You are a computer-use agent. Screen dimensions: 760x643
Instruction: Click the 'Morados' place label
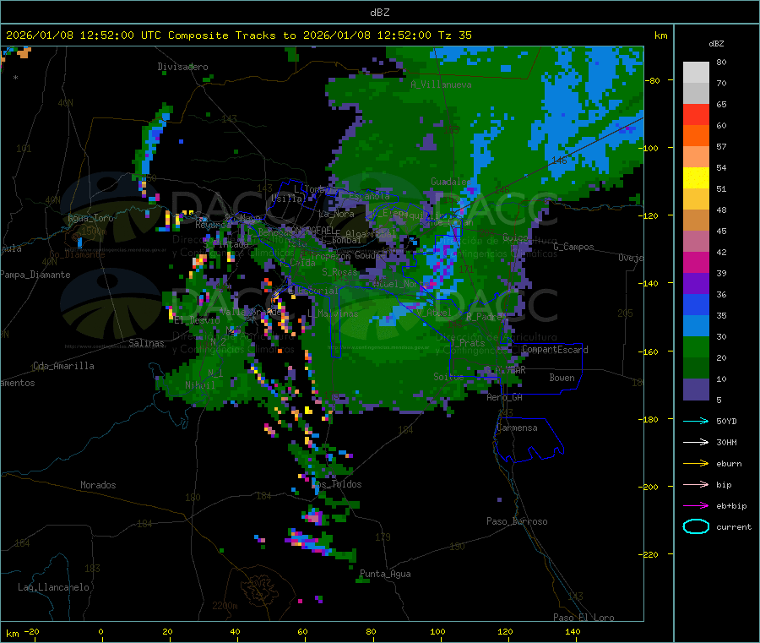98,485
